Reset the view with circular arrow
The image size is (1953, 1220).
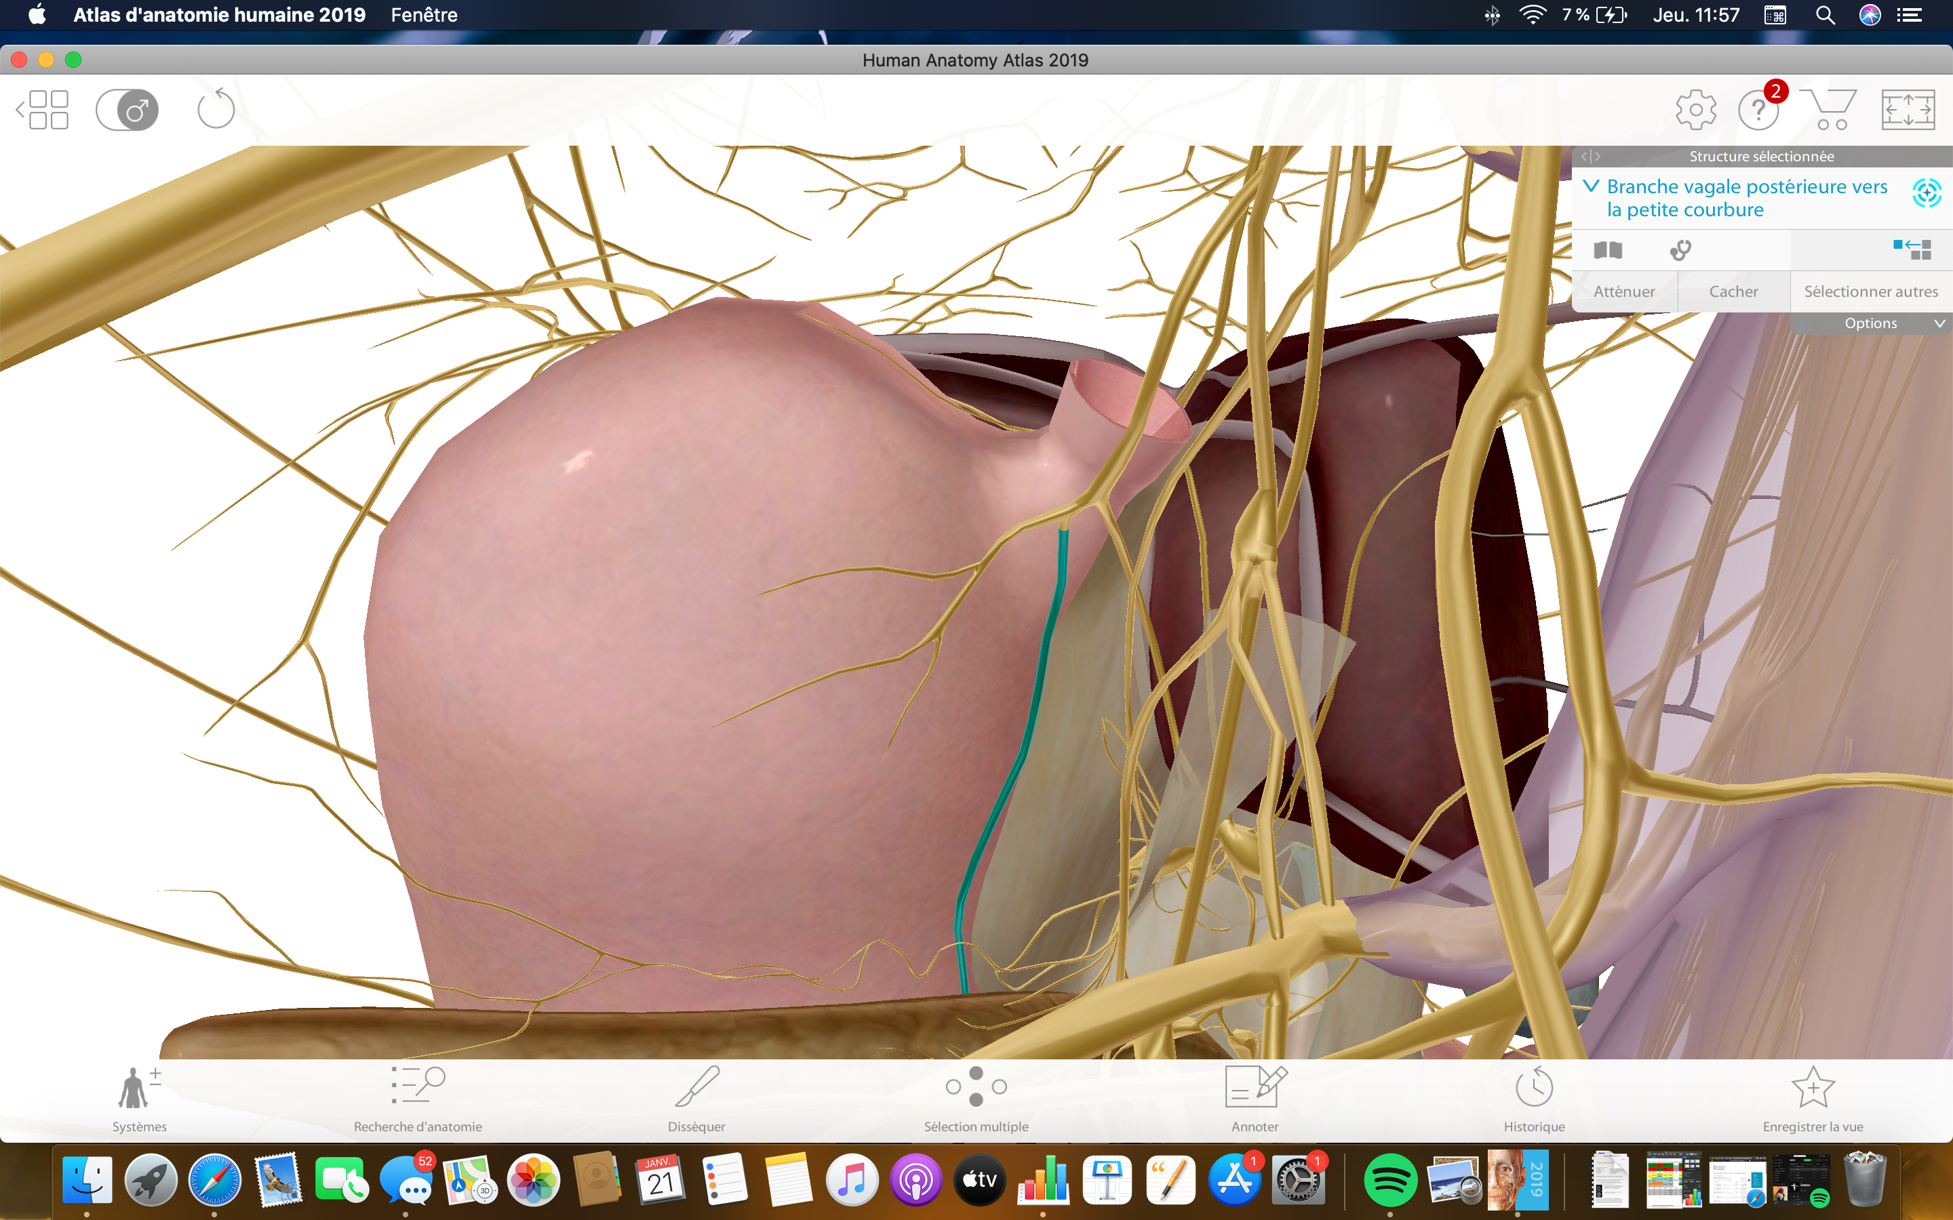pos(216,110)
